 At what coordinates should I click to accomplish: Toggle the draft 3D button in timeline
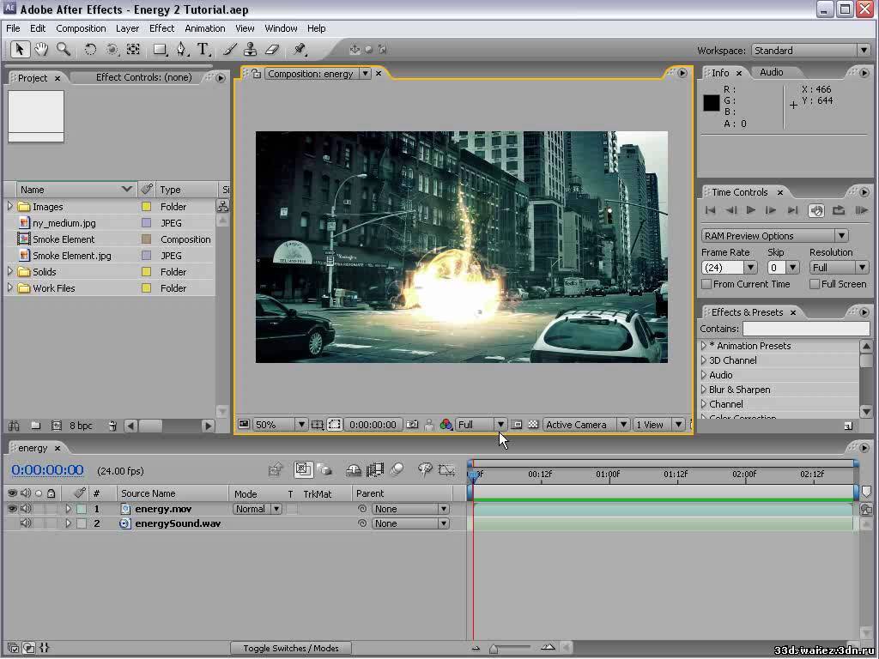click(x=325, y=469)
